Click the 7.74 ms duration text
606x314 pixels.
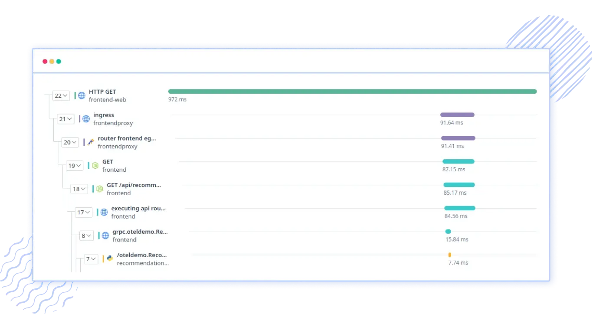(458, 263)
